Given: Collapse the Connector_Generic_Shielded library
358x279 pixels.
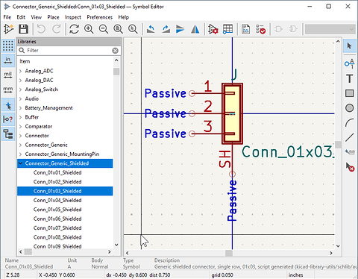Looking at the screenshot, I should 21,163.
